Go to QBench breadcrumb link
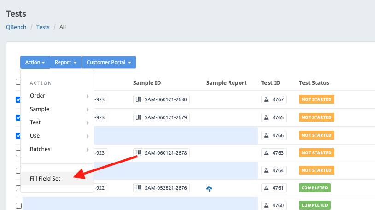The image size is (375, 210). click(x=16, y=27)
